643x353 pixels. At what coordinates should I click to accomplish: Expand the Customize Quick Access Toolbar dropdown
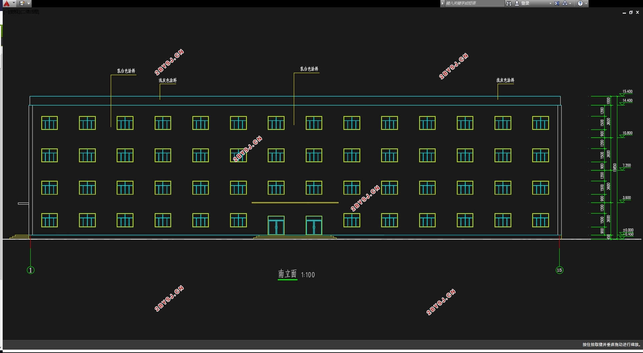29,3
